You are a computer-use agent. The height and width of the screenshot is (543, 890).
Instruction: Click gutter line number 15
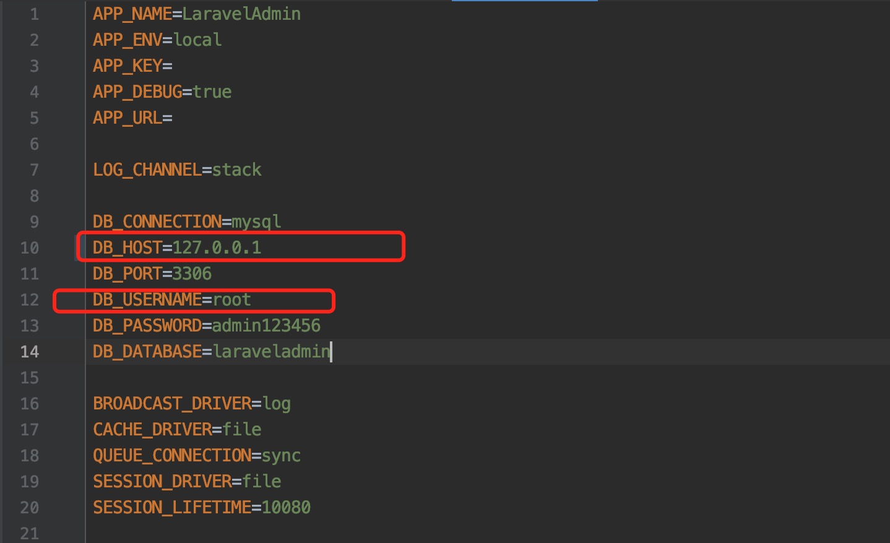pos(30,378)
